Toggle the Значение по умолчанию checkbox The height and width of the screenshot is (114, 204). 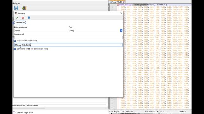15,41
